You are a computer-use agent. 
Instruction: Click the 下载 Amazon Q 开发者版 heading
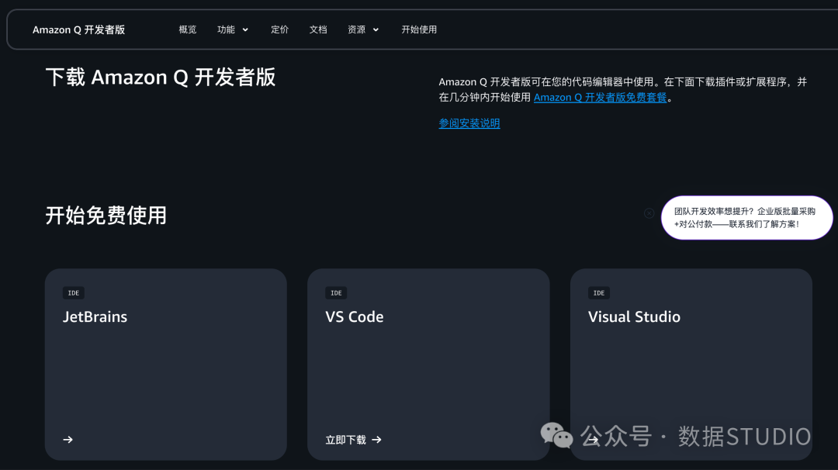(x=161, y=78)
